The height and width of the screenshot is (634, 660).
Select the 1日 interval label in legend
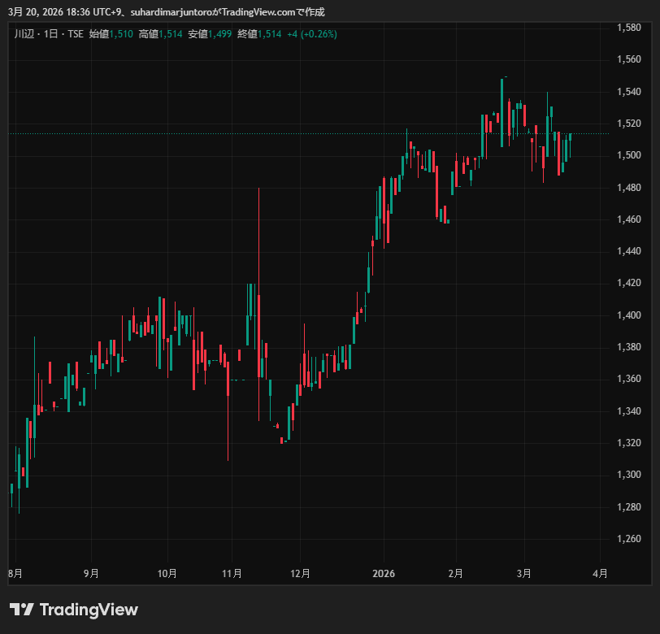pos(51,34)
